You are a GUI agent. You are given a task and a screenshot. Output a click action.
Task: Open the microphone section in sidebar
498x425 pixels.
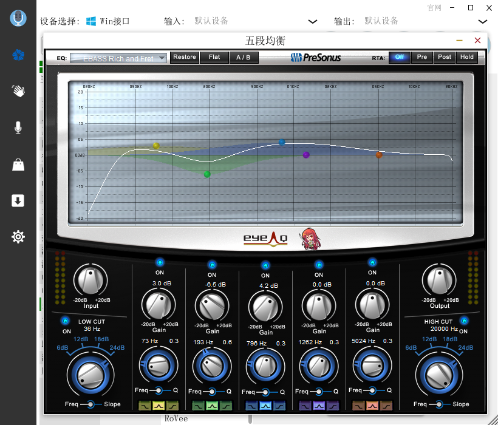tap(18, 127)
